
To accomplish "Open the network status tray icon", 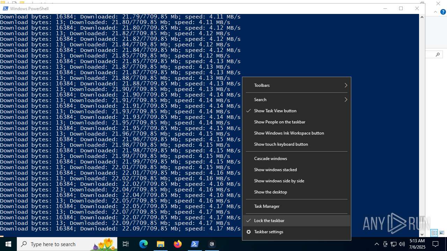I will (x=394, y=244).
